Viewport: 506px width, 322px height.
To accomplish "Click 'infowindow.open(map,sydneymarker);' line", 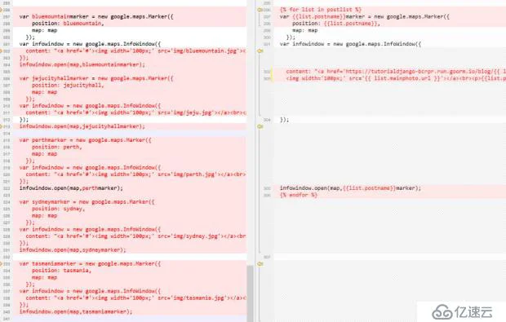I will 73,249.
